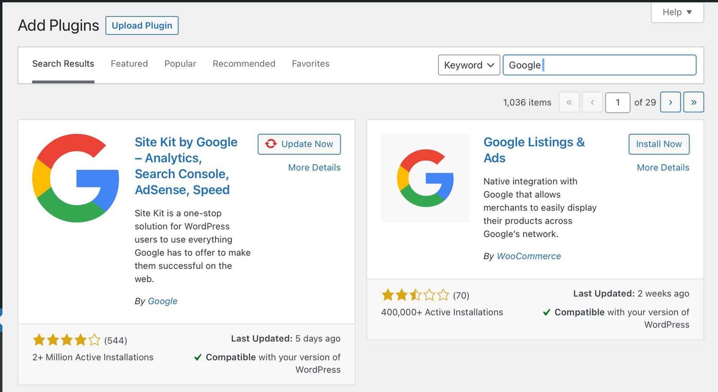Switch to the Search Results tab
The width and height of the screenshot is (718, 392).
coord(63,64)
